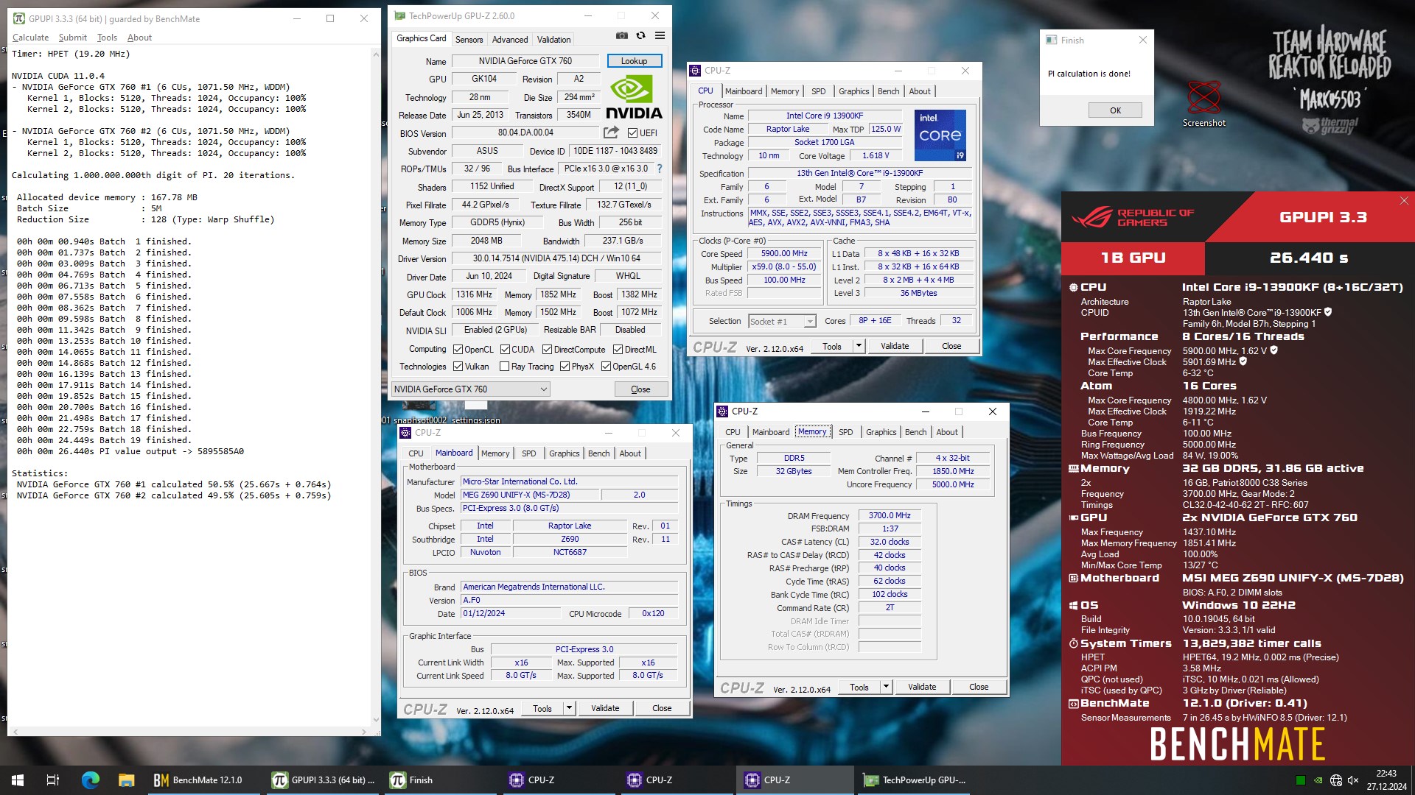Open SPD tab in CPU-Z Memory window
The height and width of the screenshot is (795, 1415).
tap(845, 432)
